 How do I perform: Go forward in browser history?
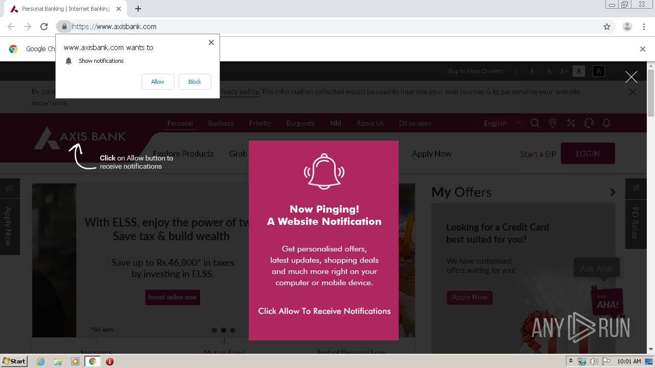(x=28, y=27)
